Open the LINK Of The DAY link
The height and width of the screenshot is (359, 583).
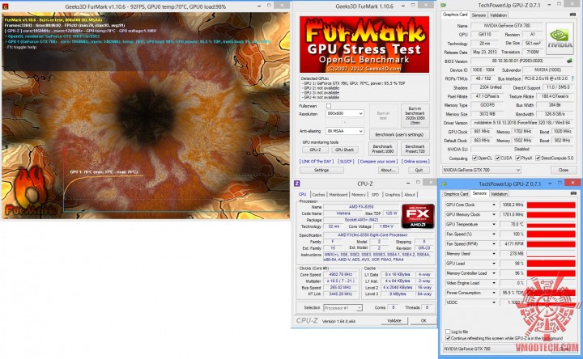(x=317, y=162)
